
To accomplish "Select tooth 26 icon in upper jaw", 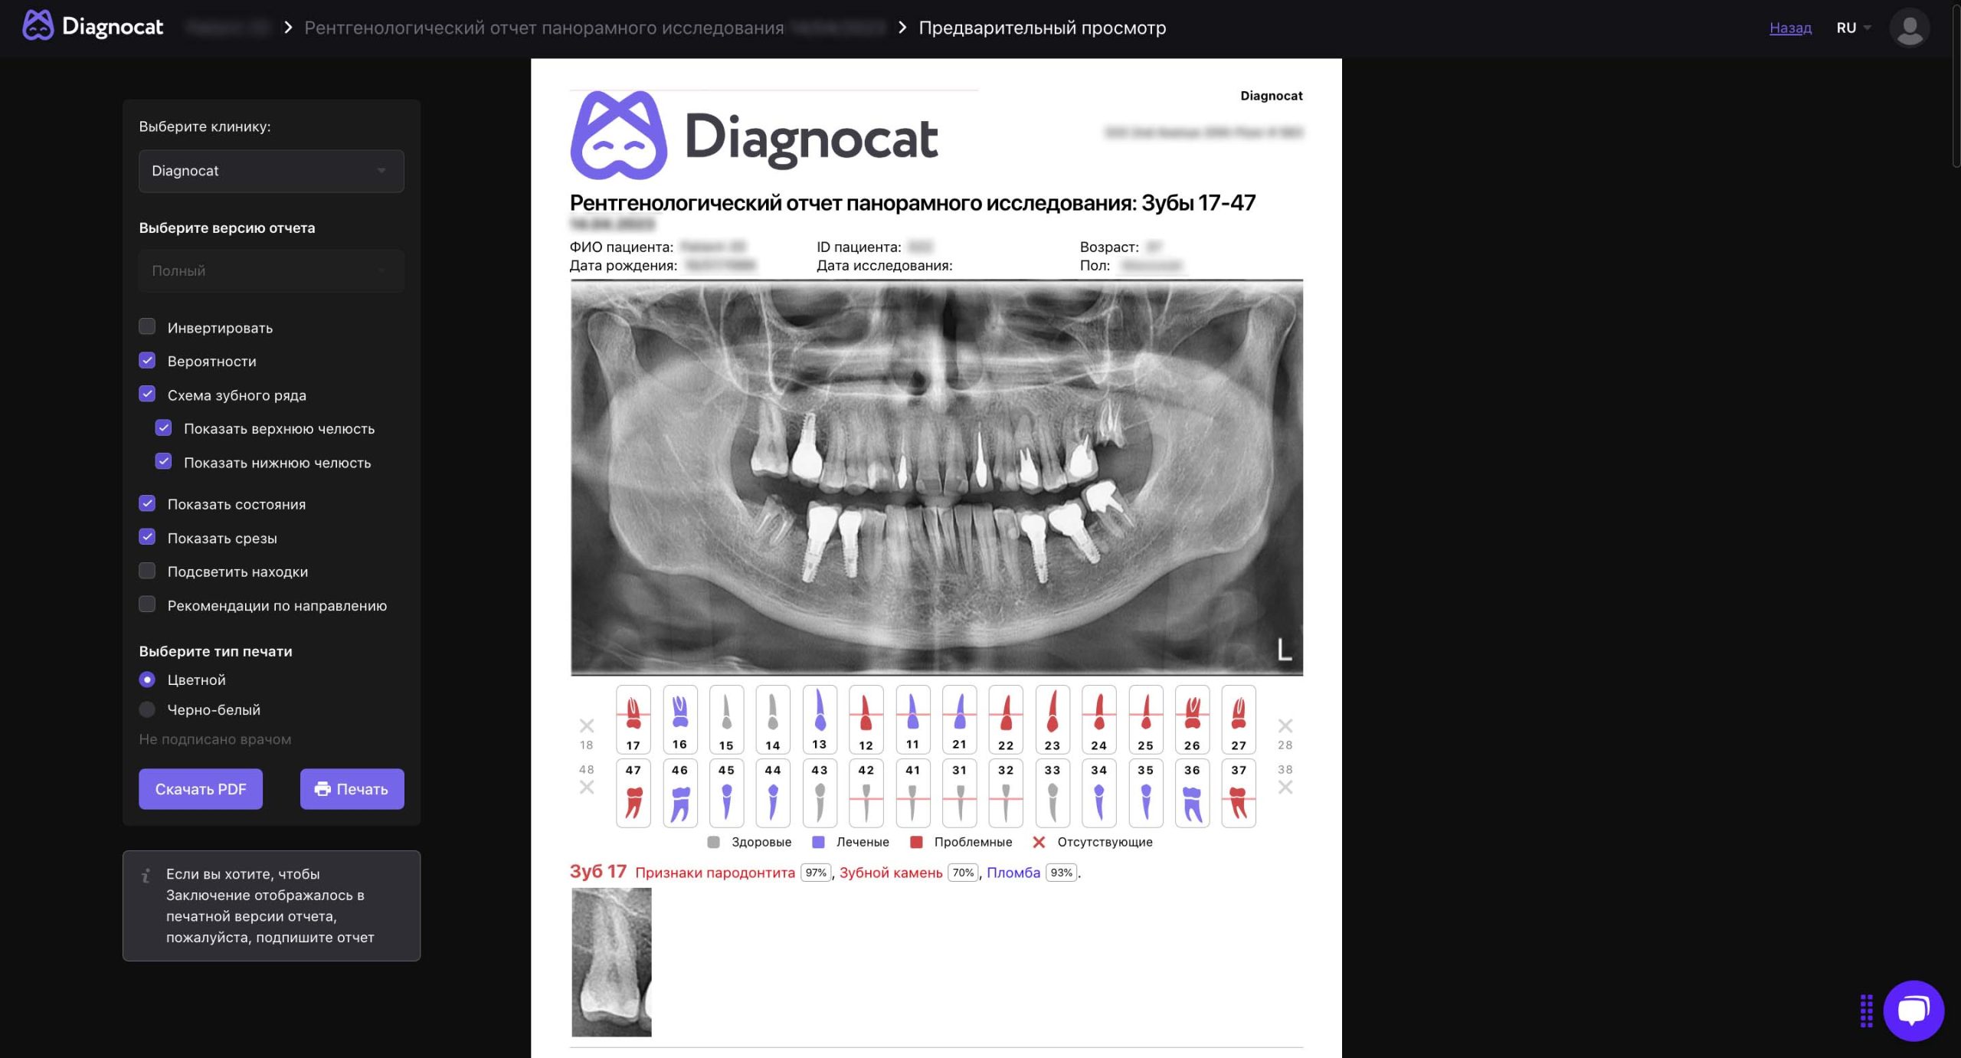I will click(x=1192, y=719).
